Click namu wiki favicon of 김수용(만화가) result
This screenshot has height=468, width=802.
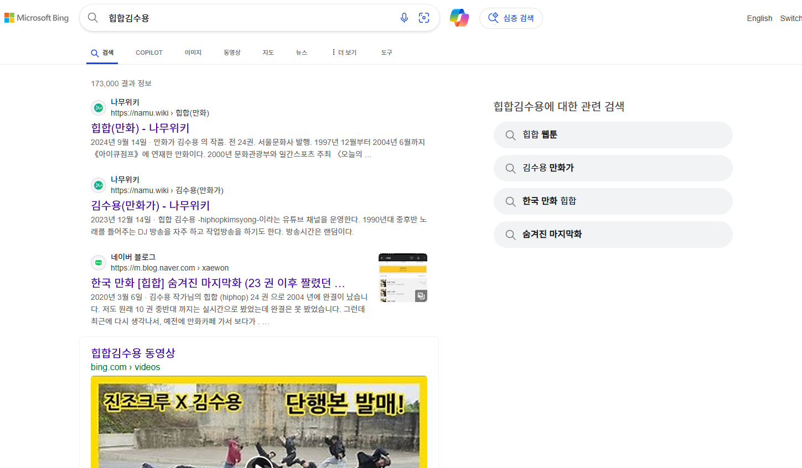(99, 185)
